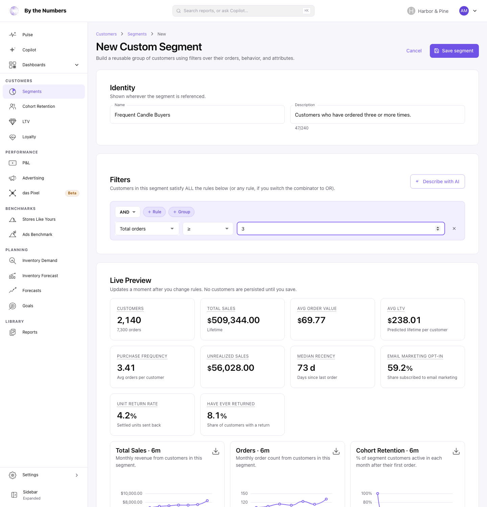Click the Segments breadcrumb link
487x507 pixels.
(x=137, y=34)
